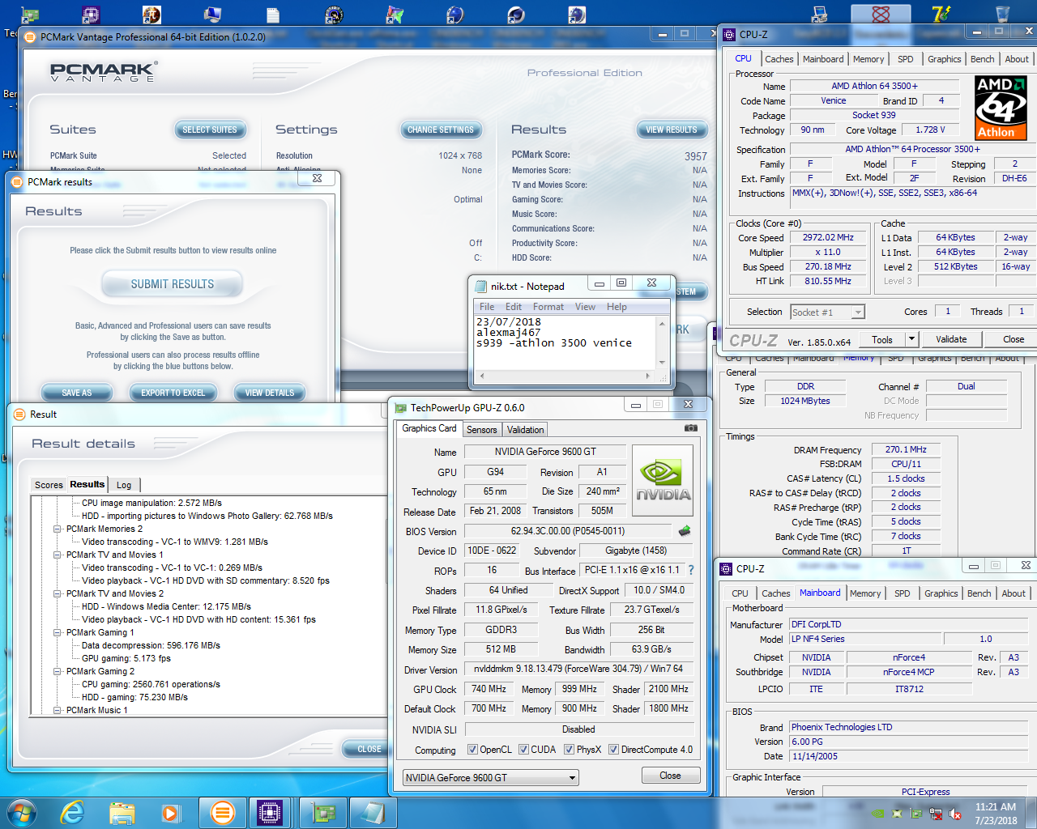Open Windows Media Player taskbar icon

pyautogui.click(x=171, y=812)
